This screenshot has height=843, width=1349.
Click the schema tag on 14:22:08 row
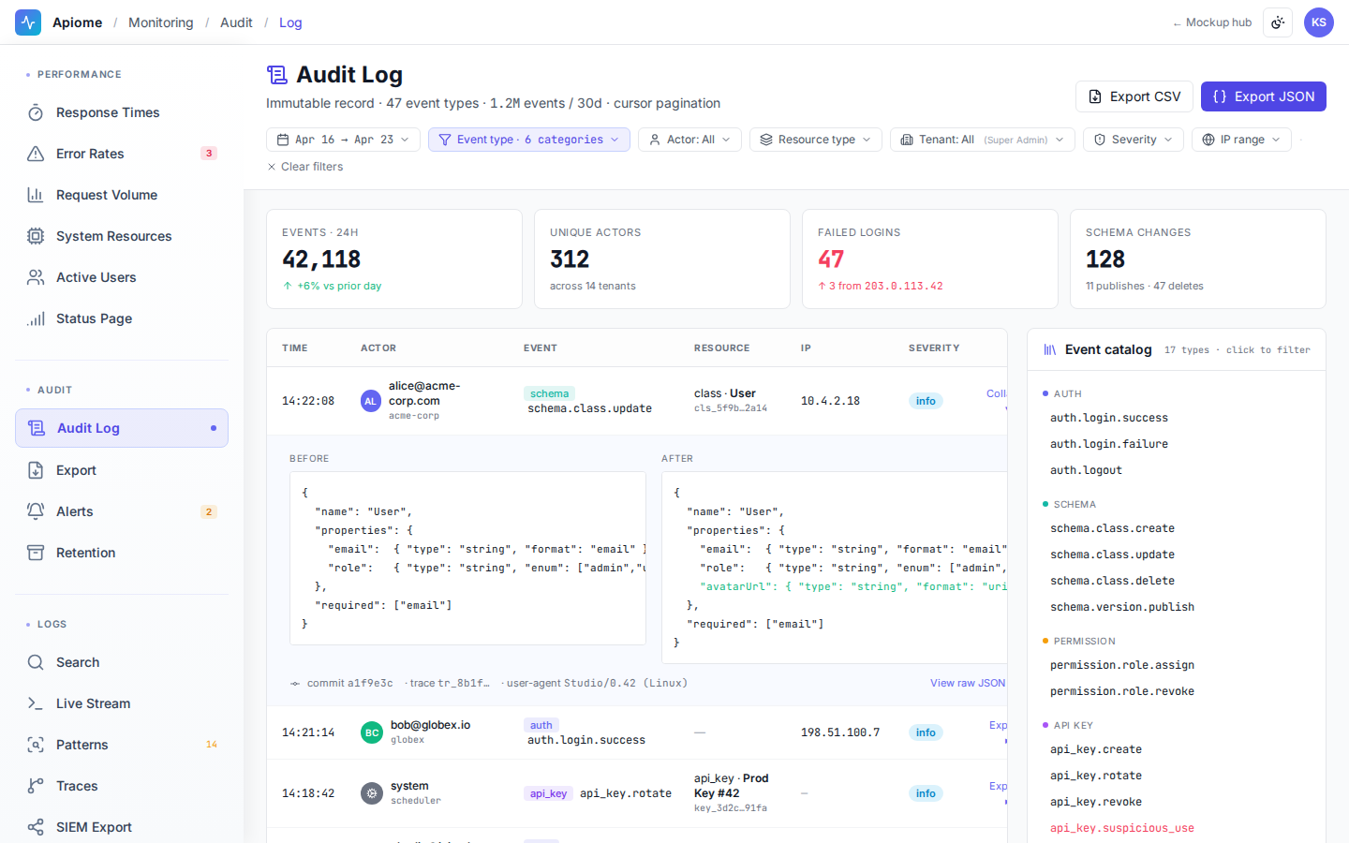pyautogui.click(x=549, y=393)
